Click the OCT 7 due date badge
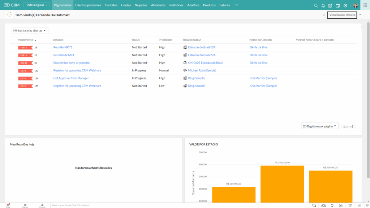 (x=25, y=78)
